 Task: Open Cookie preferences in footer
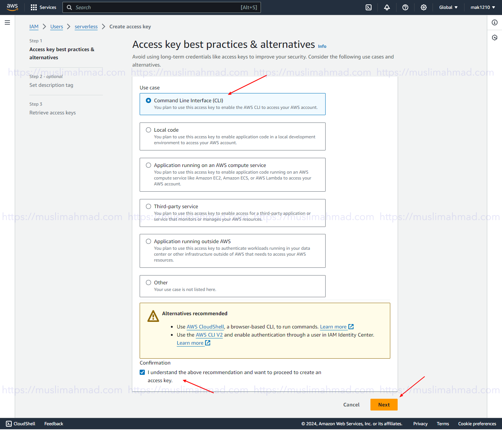click(x=477, y=424)
